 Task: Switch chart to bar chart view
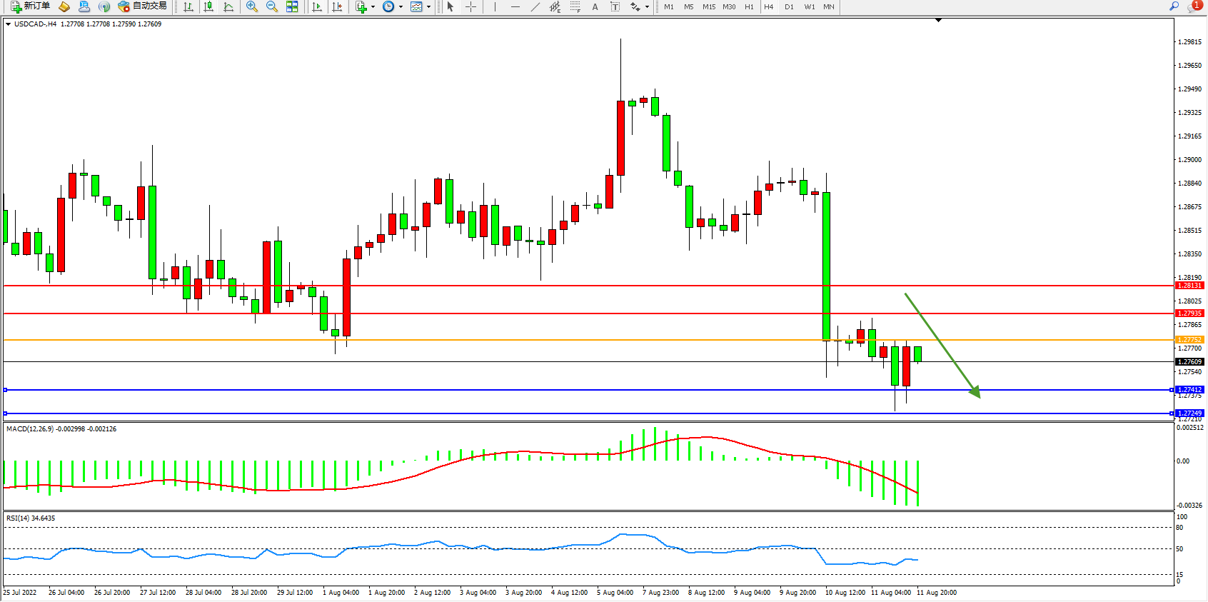coord(188,6)
